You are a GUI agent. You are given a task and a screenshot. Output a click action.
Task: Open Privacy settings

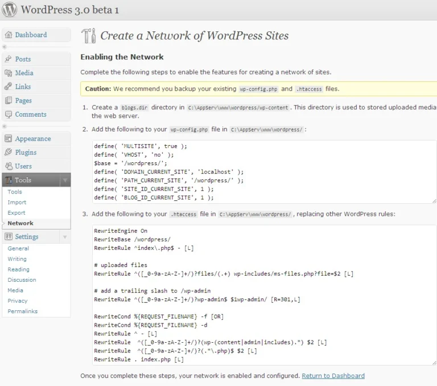pyautogui.click(x=18, y=301)
